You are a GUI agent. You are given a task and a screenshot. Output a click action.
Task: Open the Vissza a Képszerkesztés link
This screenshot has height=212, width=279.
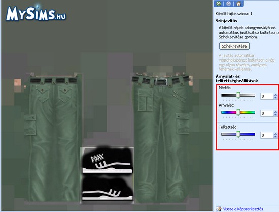pos(243,209)
